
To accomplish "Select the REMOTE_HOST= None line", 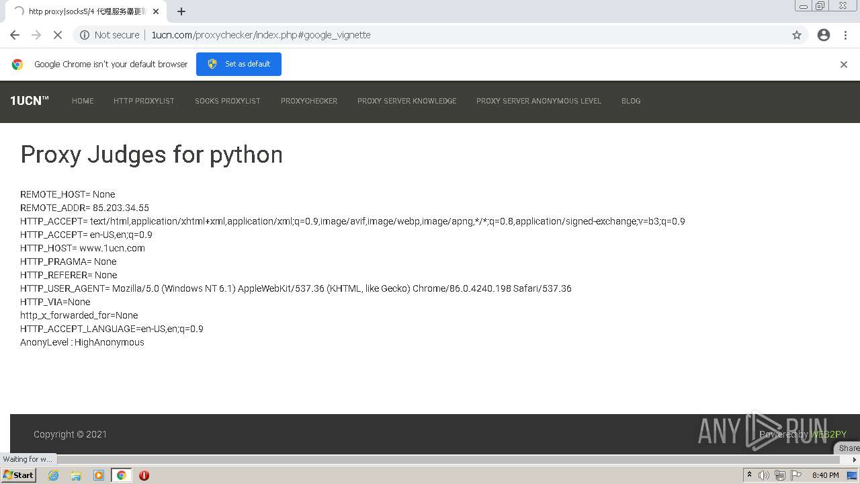I will click(x=68, y=194).
